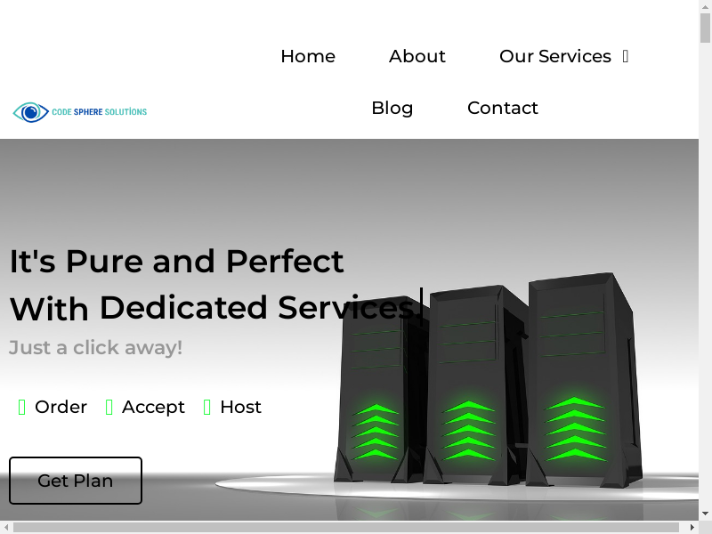Click the Code Sphere Solutions logo text
712x534 pixels.
pos(100,112)
